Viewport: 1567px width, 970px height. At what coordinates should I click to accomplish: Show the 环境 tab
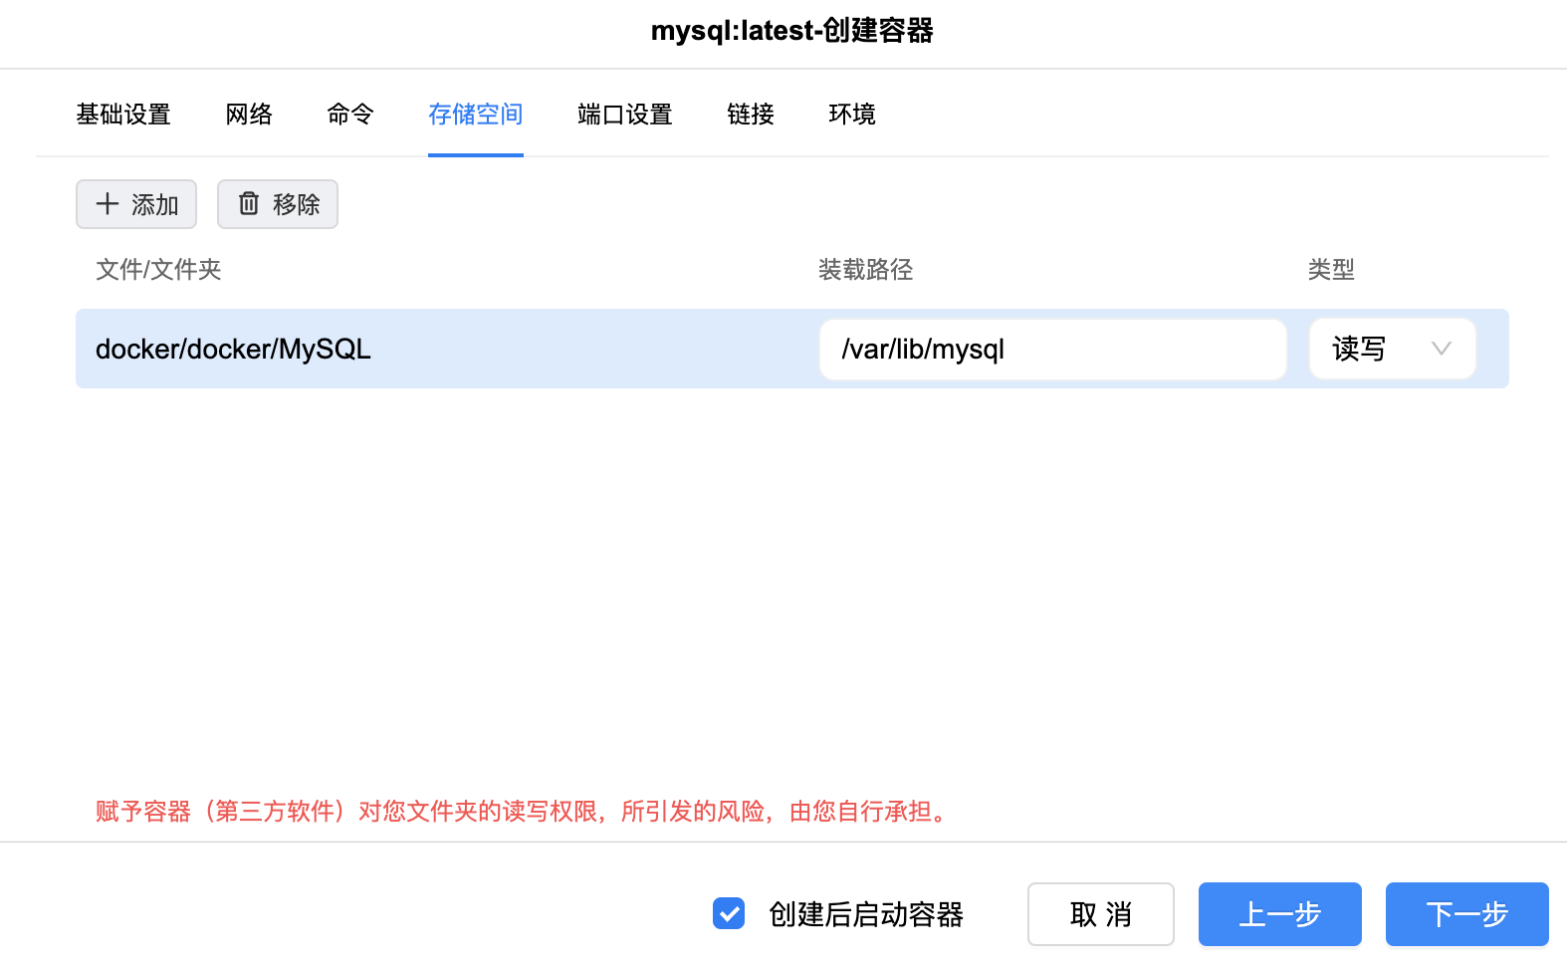pos(852,115)
